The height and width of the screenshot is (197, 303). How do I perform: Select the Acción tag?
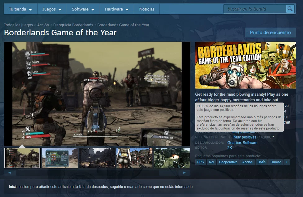click(247, 162)
